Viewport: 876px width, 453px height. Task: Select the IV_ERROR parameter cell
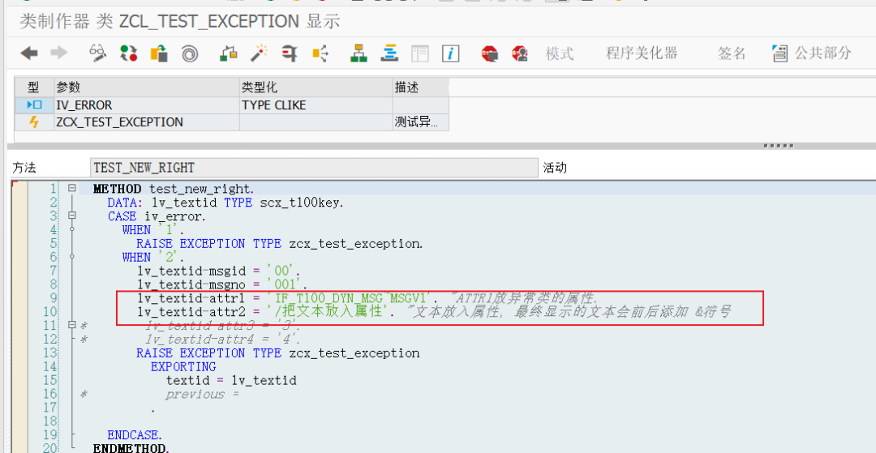(x=147, y=105)
